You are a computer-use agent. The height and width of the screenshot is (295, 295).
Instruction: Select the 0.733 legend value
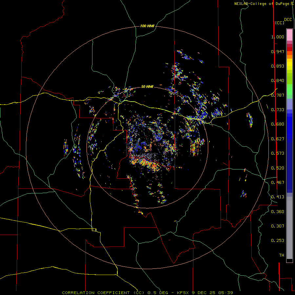[278, 110]
